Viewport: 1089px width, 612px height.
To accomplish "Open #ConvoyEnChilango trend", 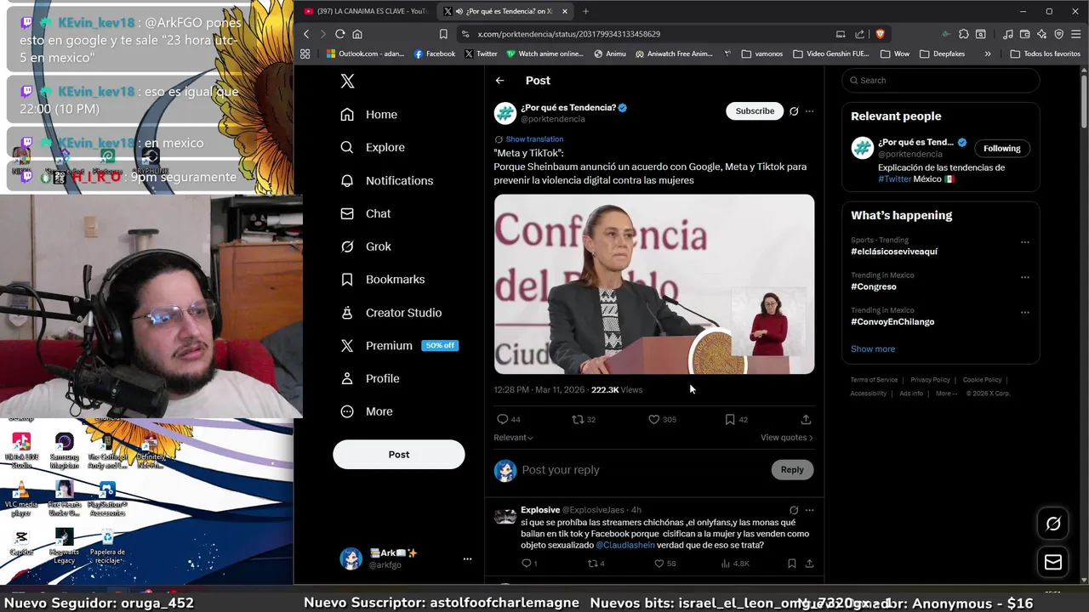I will coord(892,322).
